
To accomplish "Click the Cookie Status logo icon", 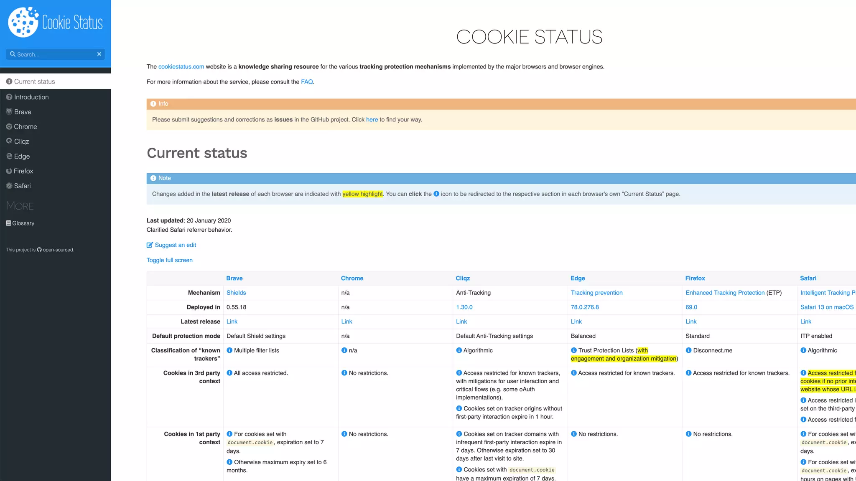I will coord(23,22).
